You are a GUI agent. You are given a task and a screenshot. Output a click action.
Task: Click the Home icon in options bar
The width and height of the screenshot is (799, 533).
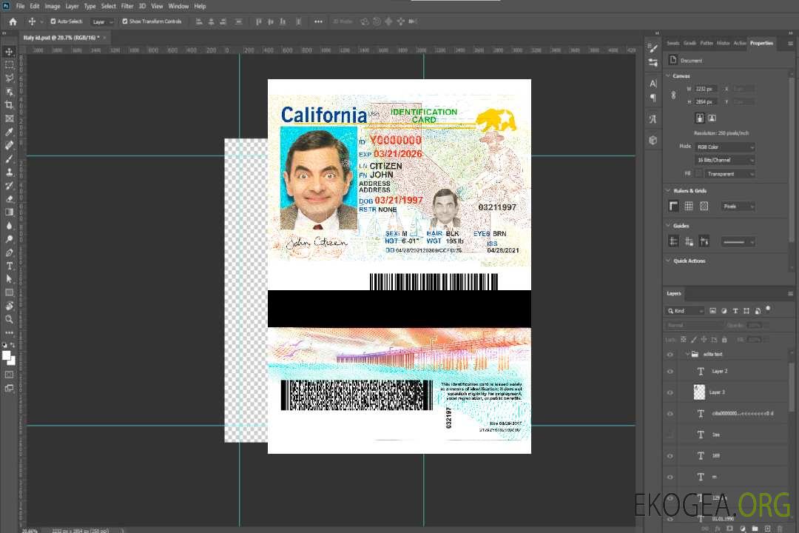pyautogui.click(x=13, y=21)
